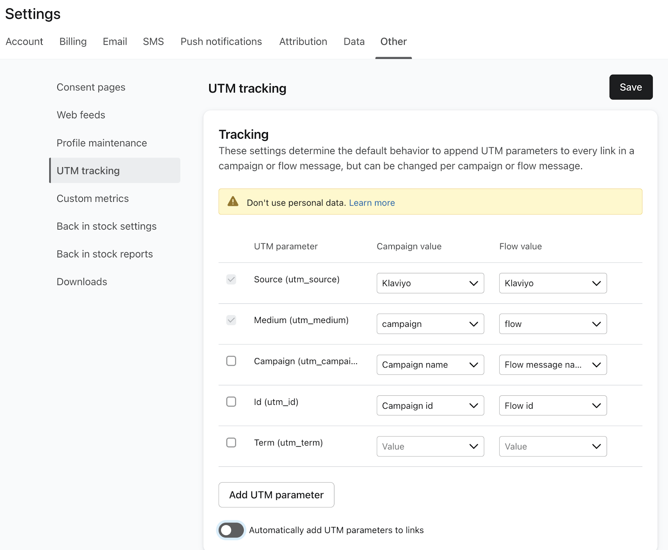Expand the Flow id dropdown
The image size is (668, 550).
pos(552,406)
